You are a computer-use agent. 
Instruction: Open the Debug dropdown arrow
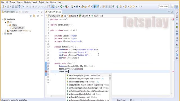point(59,6)
